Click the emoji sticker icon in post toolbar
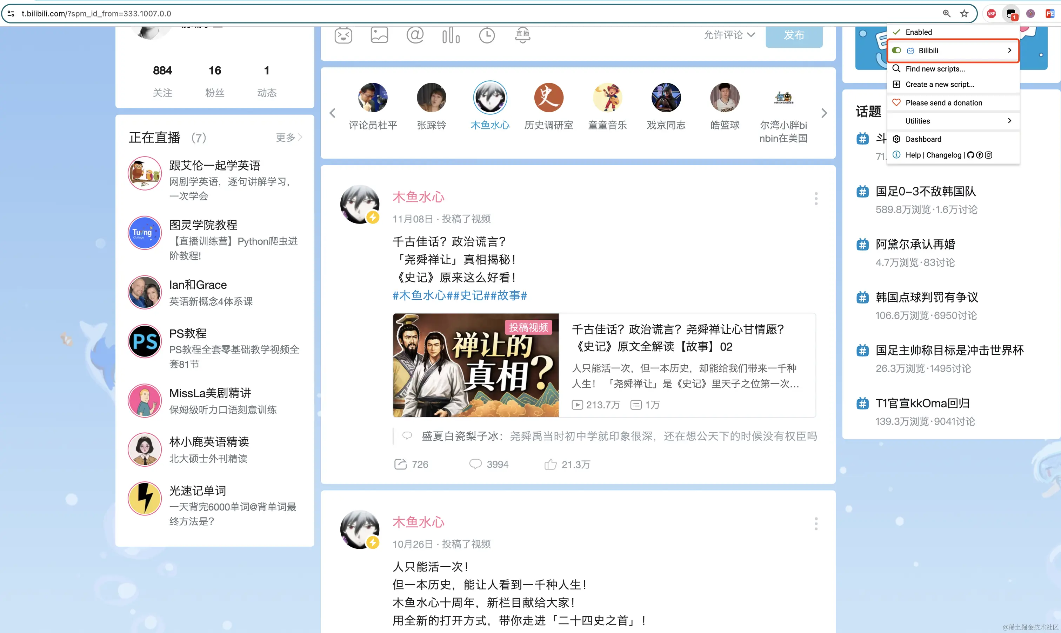1061x633 pixels. (343, 35)
